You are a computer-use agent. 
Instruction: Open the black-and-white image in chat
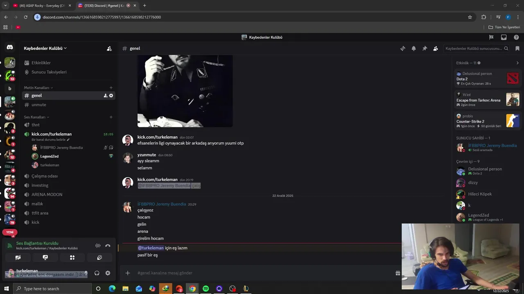(x=185, y=91)
